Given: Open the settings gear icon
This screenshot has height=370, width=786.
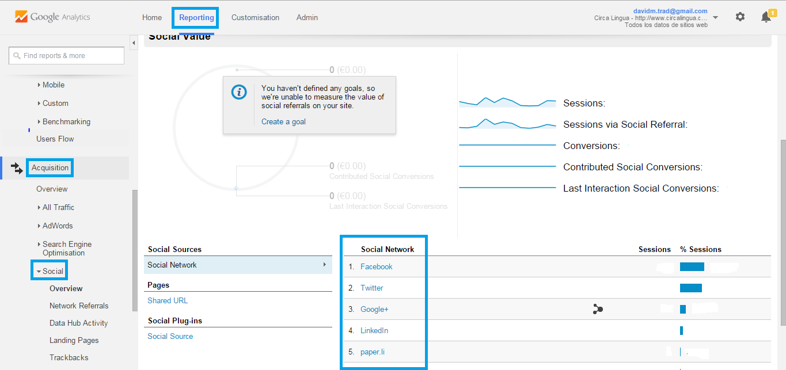Looking at the screenshot, I should coord(740,17).
